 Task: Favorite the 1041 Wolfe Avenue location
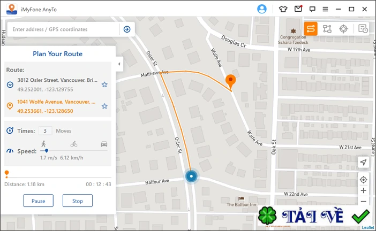pyautogui.click(x=104, y=106)
